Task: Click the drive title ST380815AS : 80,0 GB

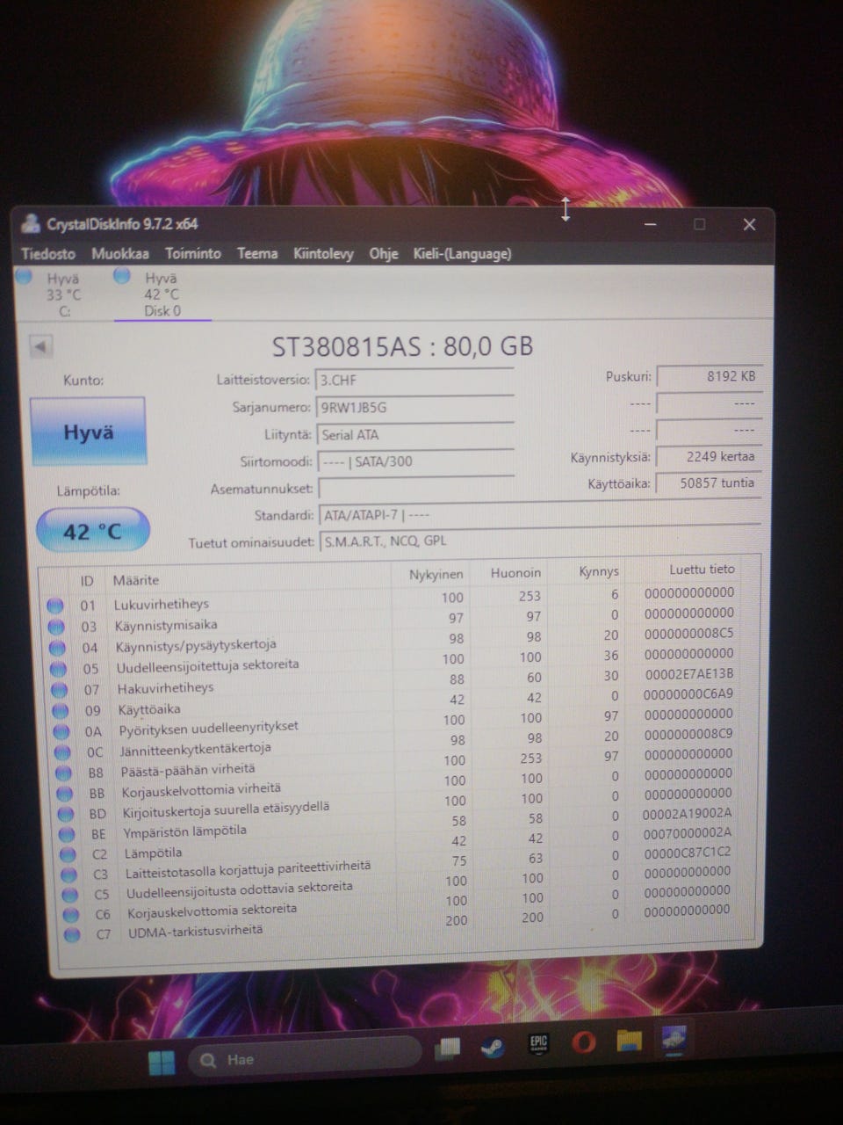Action: (x=402, y=346)
